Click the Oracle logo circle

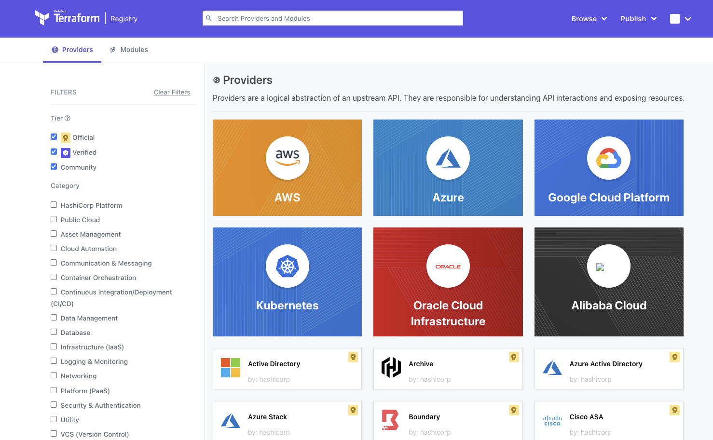coord(448,266)
